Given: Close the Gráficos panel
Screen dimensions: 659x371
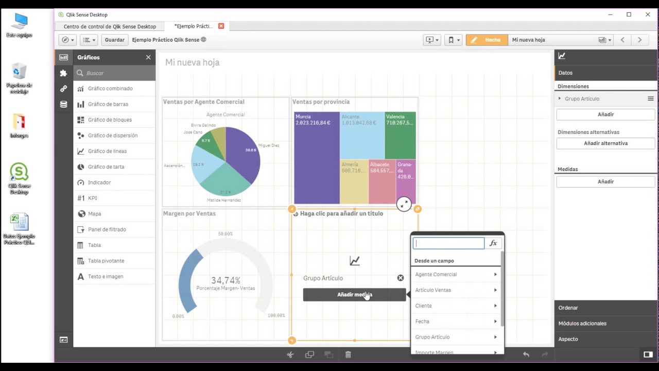Looking at the screenshot, I should click(148, 57).
